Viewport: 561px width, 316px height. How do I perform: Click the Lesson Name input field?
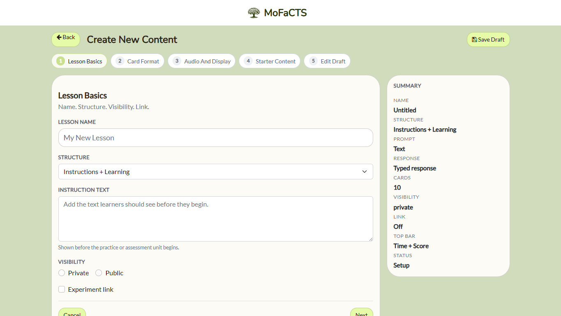216,138
